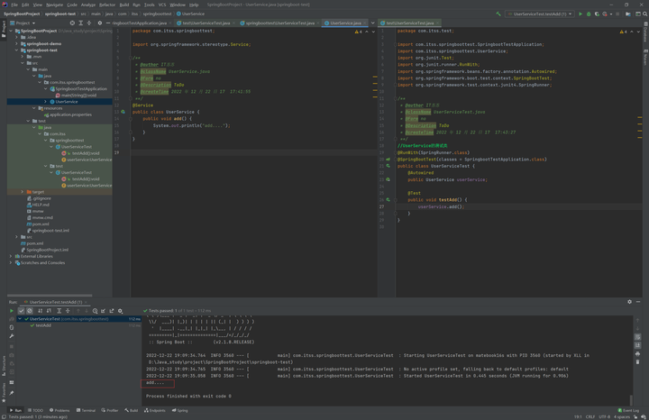Open the UserServiceTest.testAdd run configuration dropdown
The width and height of the screenshot is (649, 420).
click(540, 14)
